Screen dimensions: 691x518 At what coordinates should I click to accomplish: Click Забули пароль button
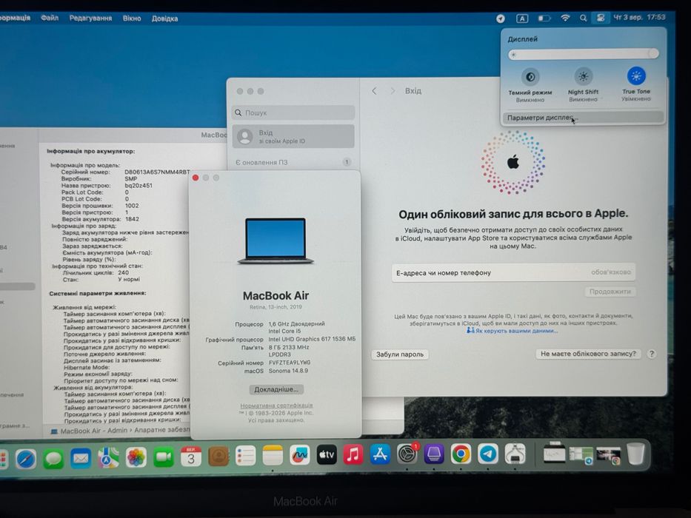tap(400, 354)
